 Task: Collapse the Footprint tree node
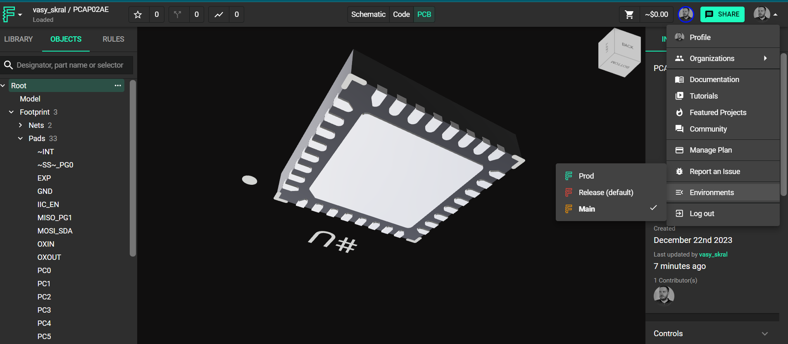(x=11, y=112)
